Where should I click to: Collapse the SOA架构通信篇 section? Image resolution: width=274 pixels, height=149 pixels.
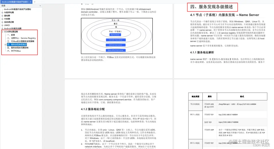click(x=2, y=32)
